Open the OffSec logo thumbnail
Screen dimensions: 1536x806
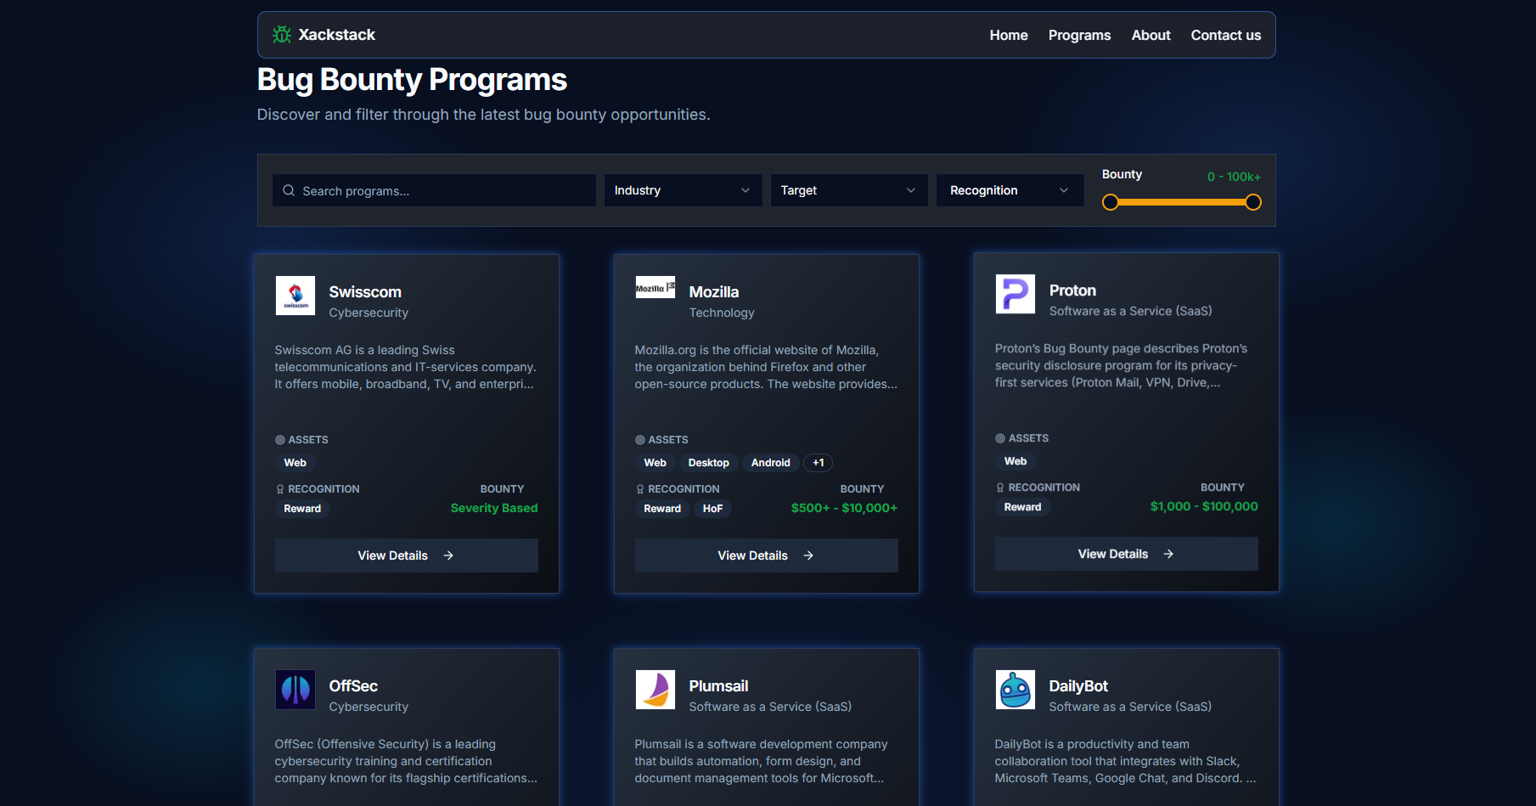pos(295,690)
